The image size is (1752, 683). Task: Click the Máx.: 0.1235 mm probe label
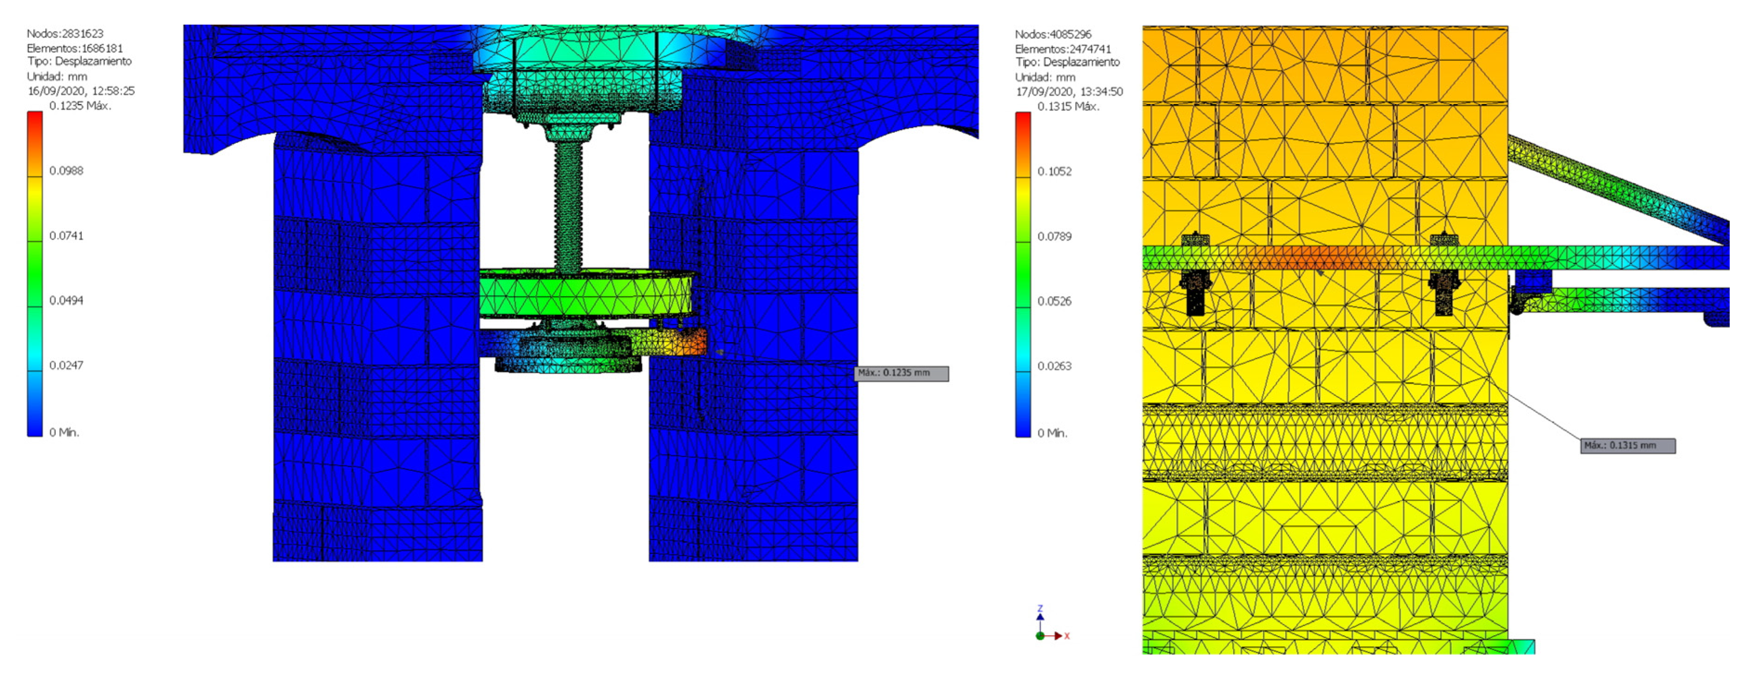pyautogui.click(x=900, y=373)
